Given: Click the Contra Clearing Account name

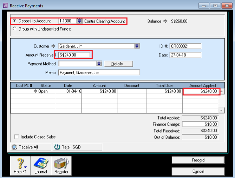Looking at the screenshot, I should tap(104, 21).
